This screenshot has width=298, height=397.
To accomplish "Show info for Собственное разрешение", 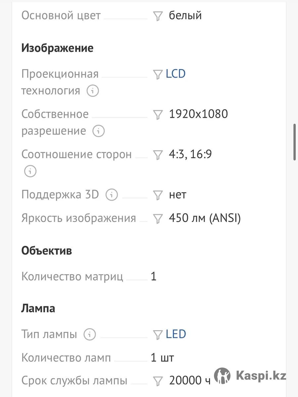I will pos(98,131).
